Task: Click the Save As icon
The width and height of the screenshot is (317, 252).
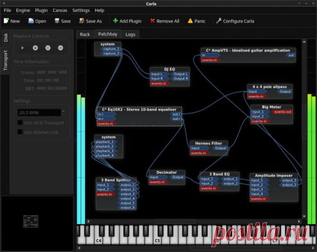Action: [82, 21]
